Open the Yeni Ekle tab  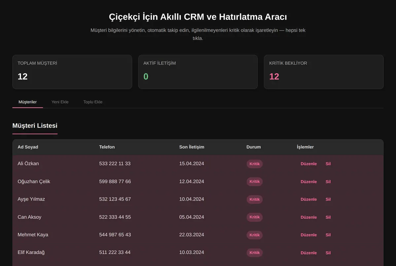pyautogui.click(x=60, y=102)
